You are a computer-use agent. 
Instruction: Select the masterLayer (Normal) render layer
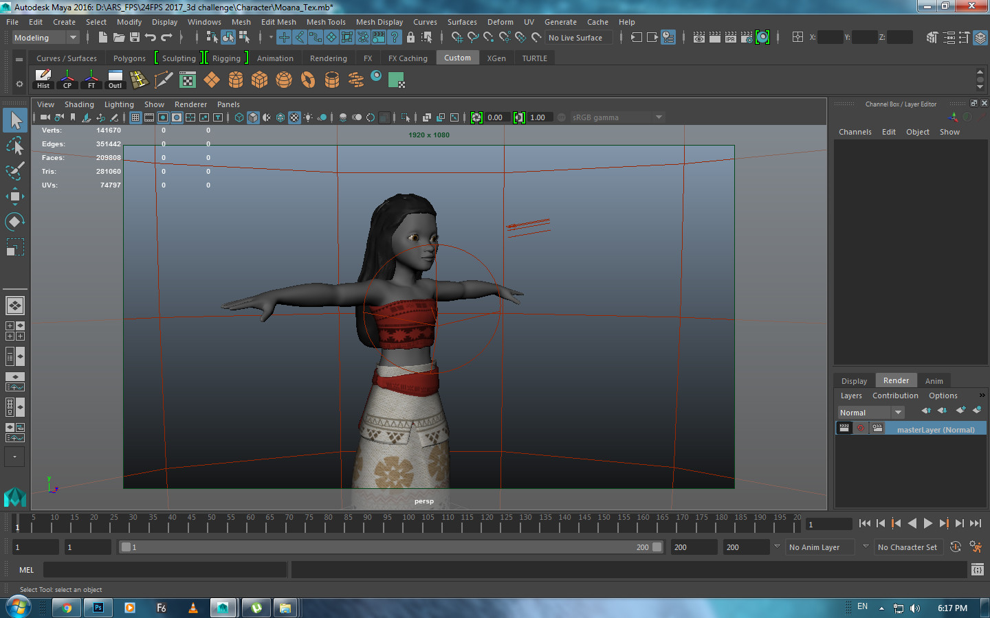pyautogui.click(x=911, y=428)
